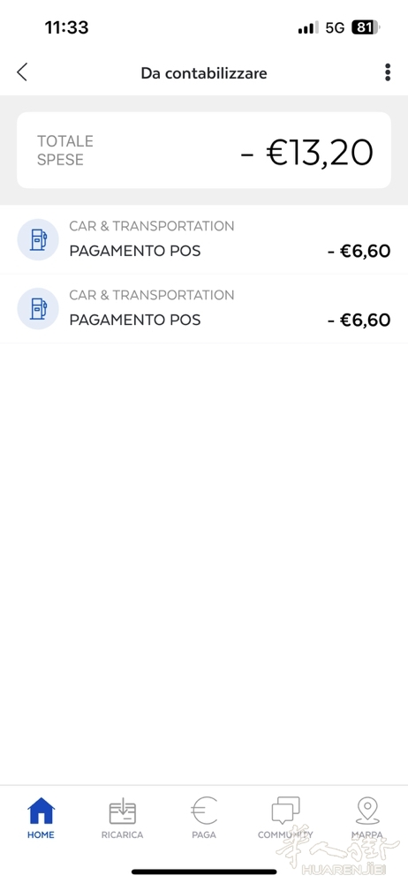
Task: Open second PAGAMENTO POS transaction
Action: [204, 308]
